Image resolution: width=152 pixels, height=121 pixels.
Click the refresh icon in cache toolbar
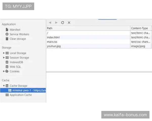(63, 23)
